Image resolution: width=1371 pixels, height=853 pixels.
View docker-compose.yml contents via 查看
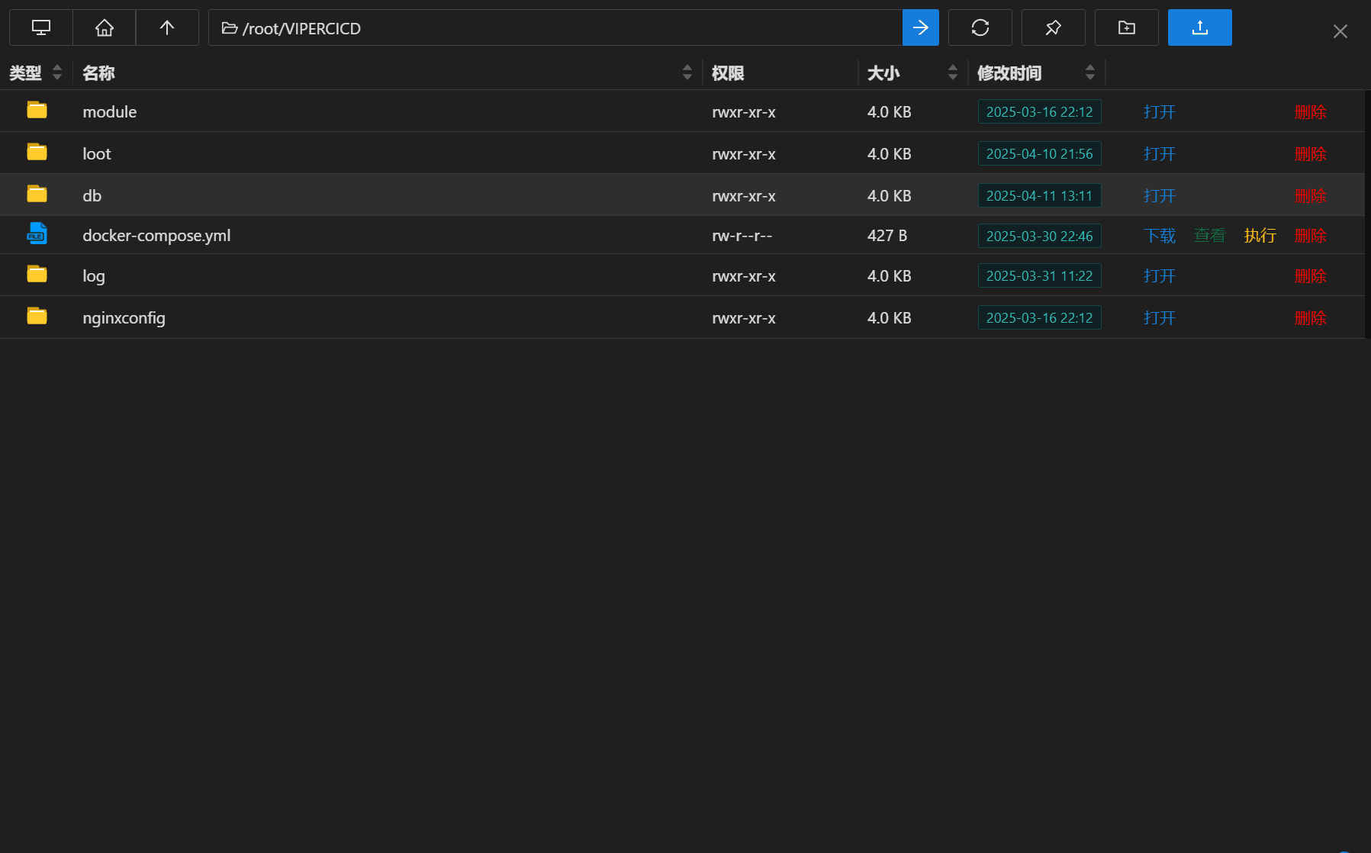(1209, 236)
